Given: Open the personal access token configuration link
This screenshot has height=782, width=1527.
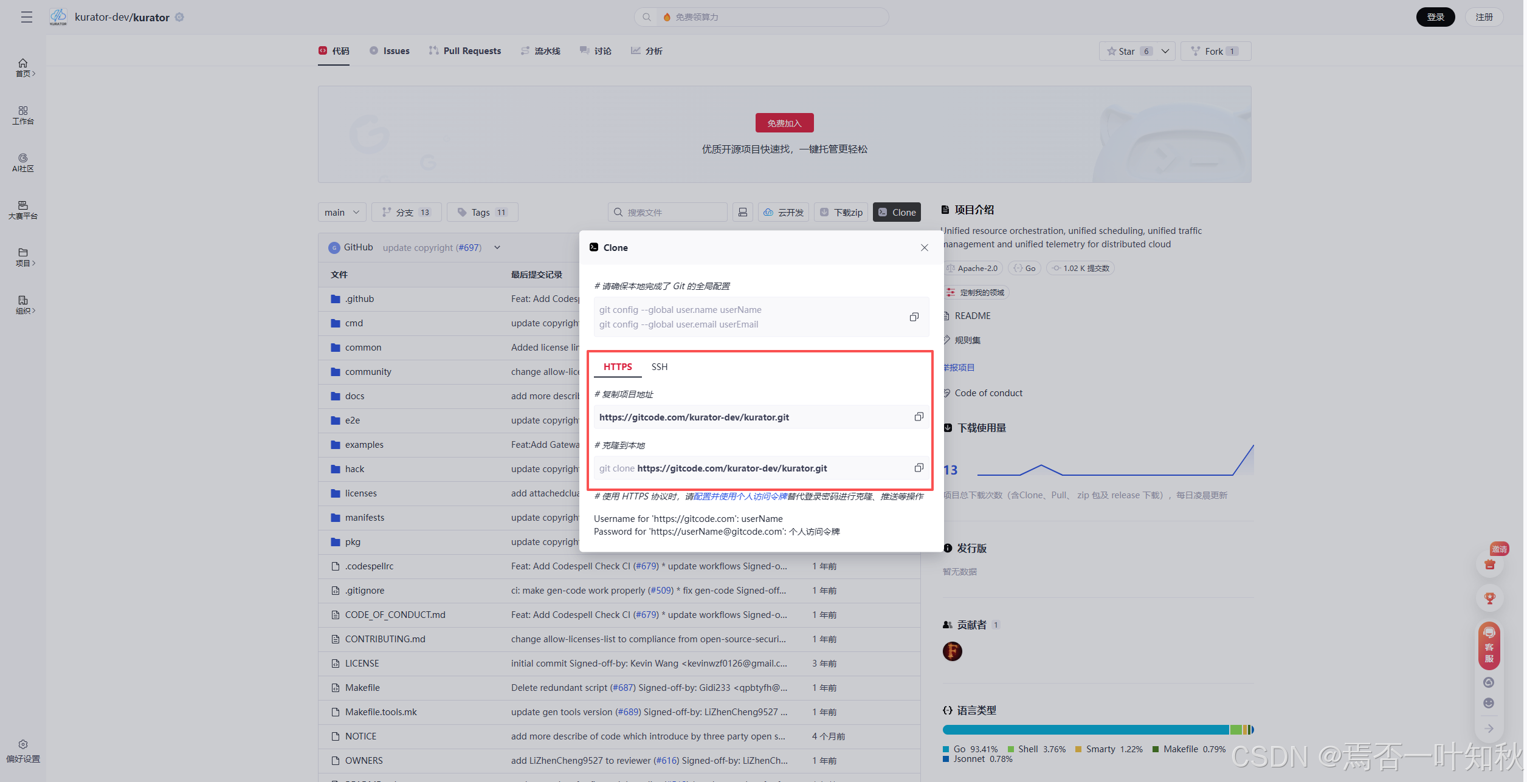Looking at the screenshot, I should point(740,496).
